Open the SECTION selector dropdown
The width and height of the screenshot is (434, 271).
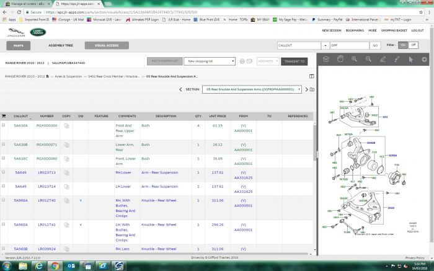click(x=252, y=89)
